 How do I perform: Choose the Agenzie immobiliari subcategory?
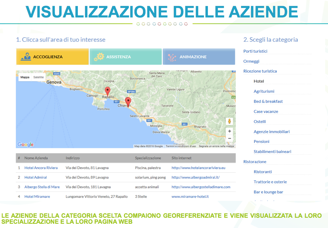point(272,132)
